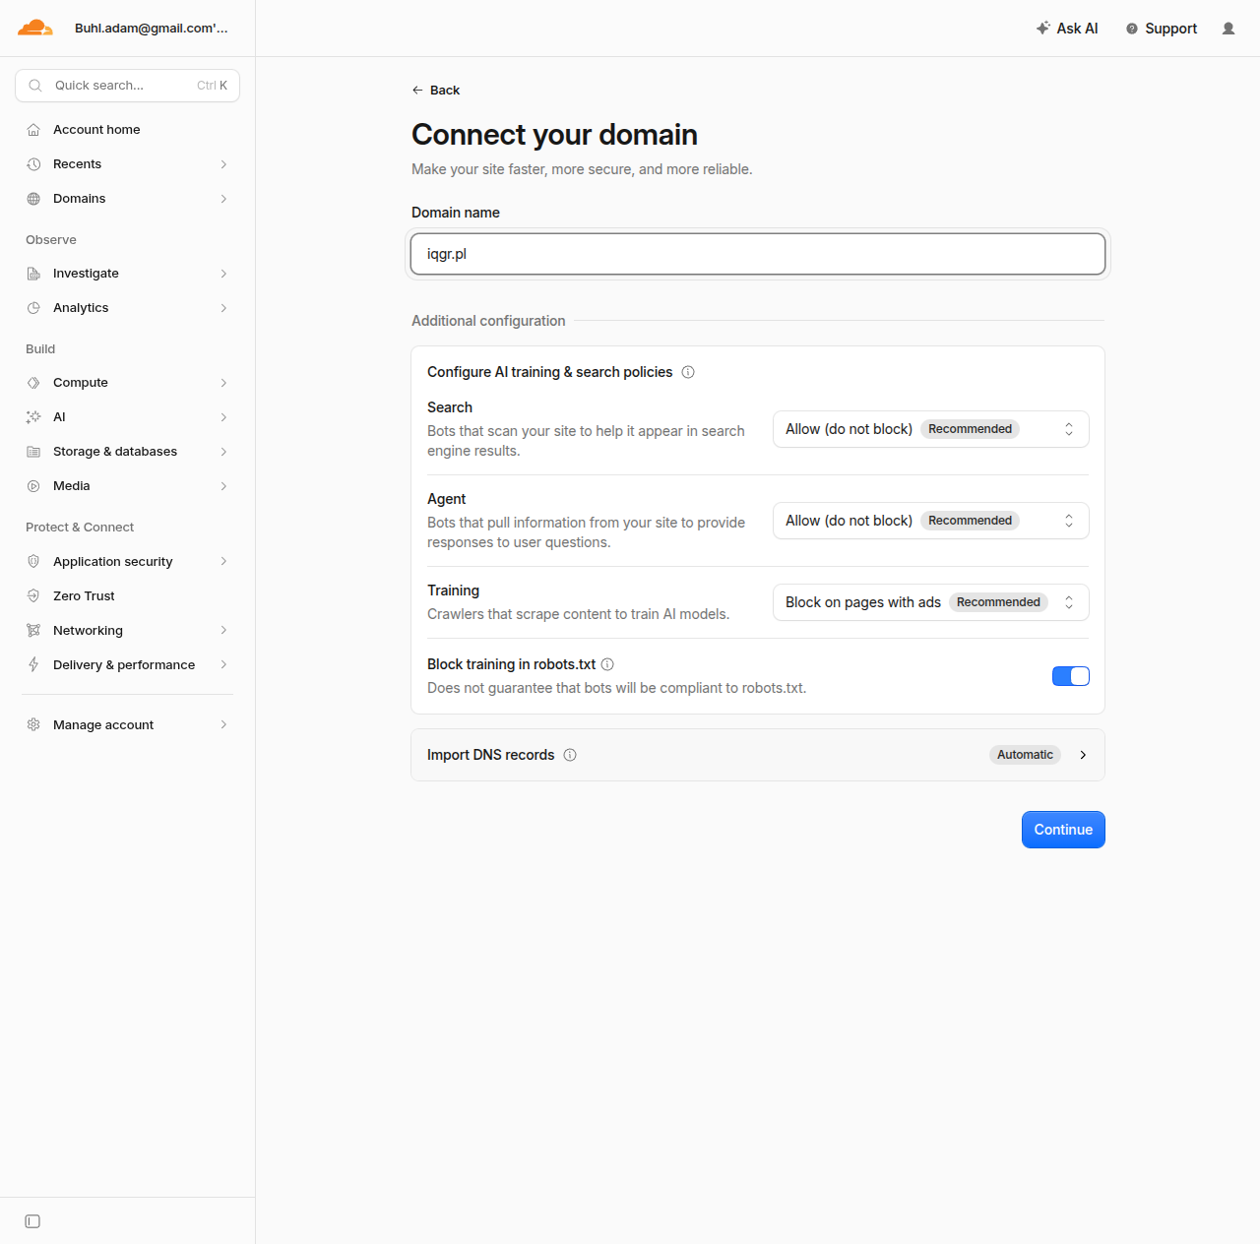Open user profile icon in header

(x=1228, y=29)
